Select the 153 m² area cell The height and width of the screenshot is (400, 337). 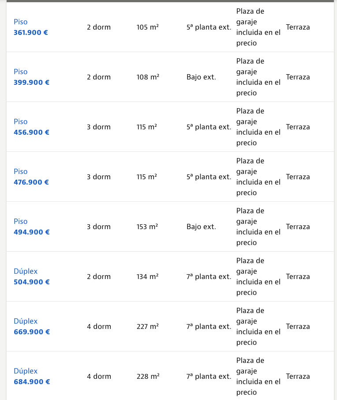click(x=147, y=227)
